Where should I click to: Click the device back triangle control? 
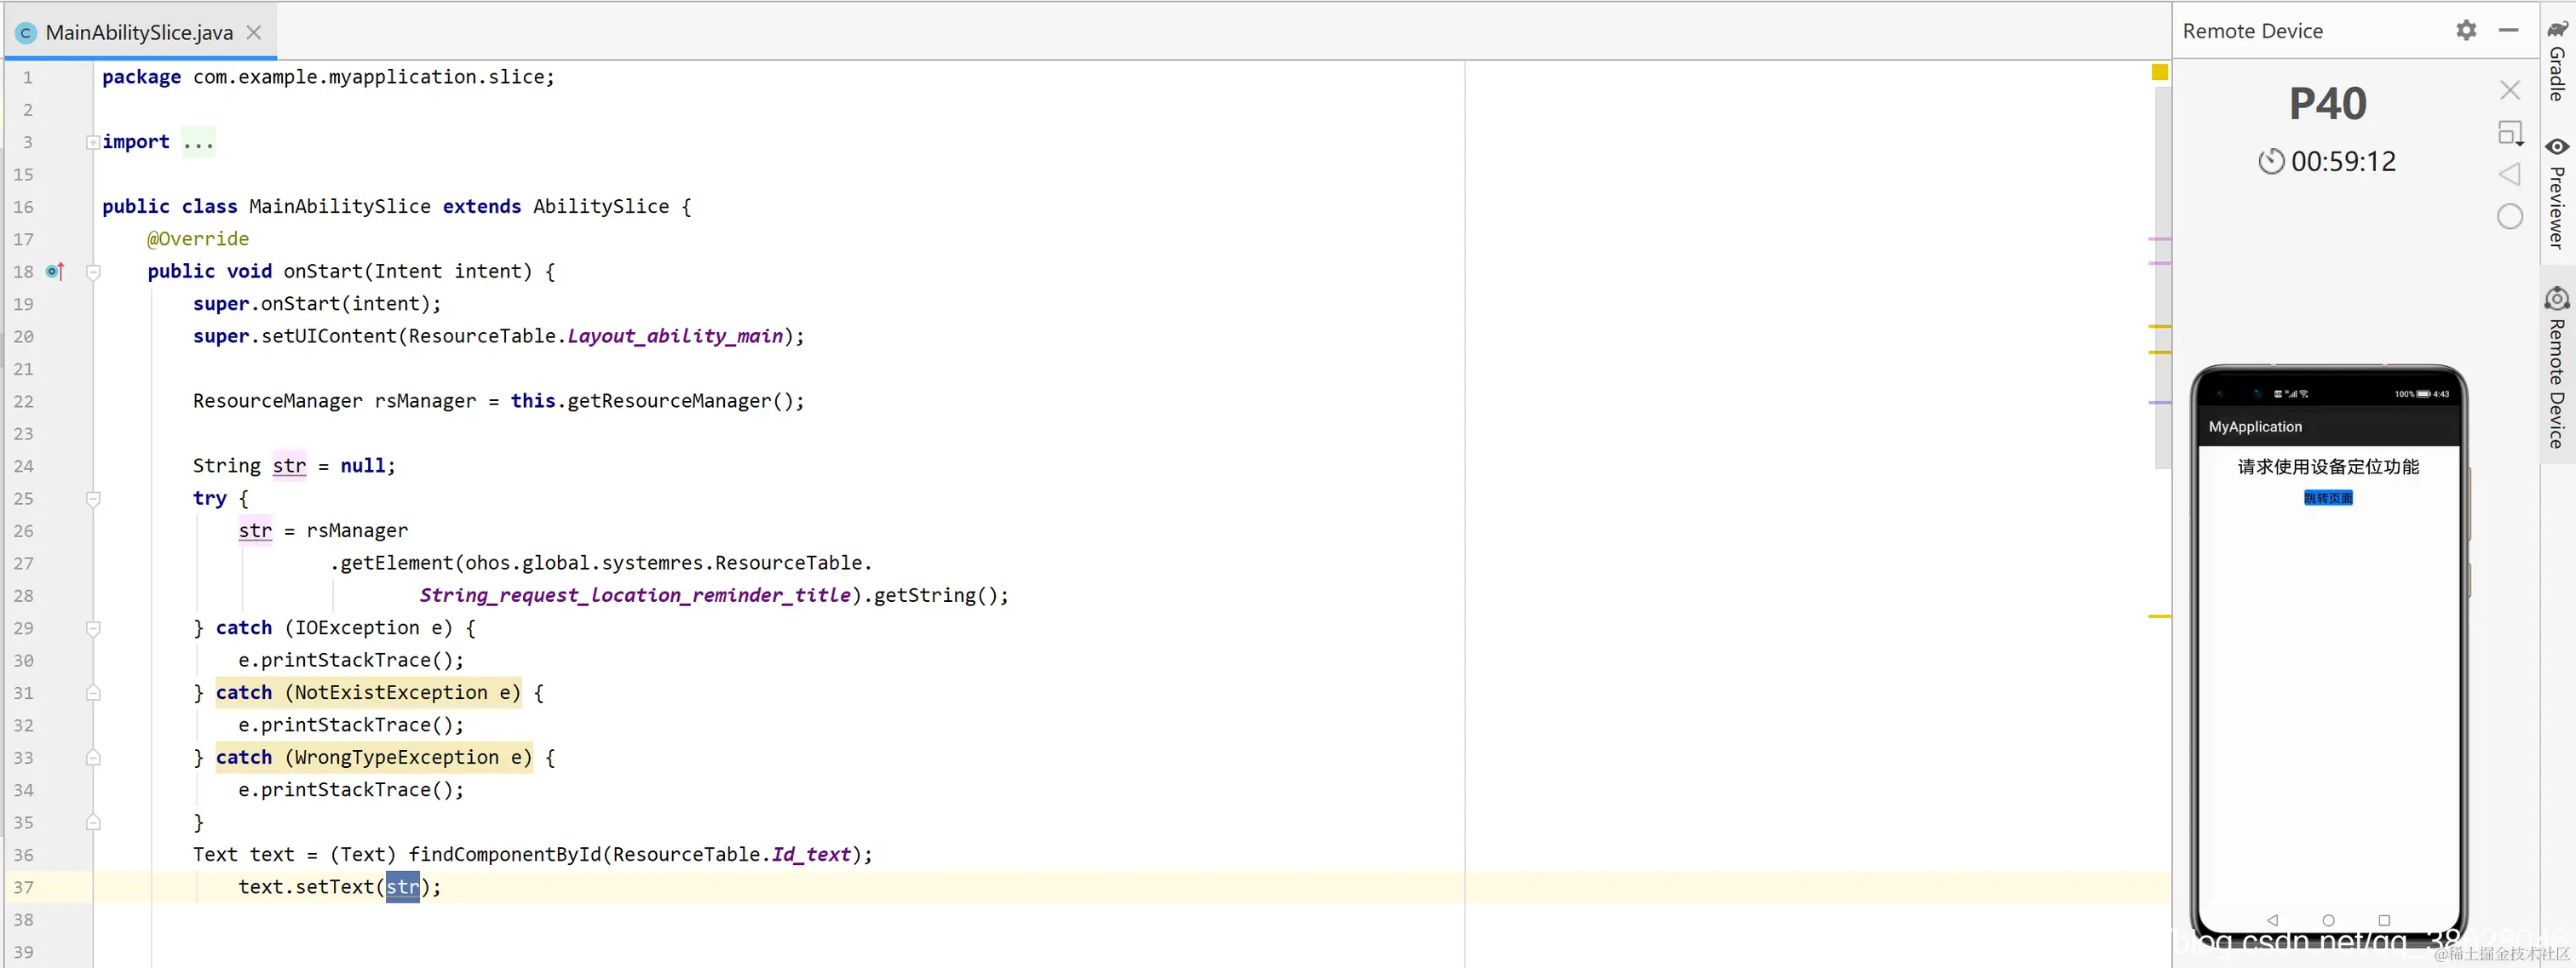2509,175
